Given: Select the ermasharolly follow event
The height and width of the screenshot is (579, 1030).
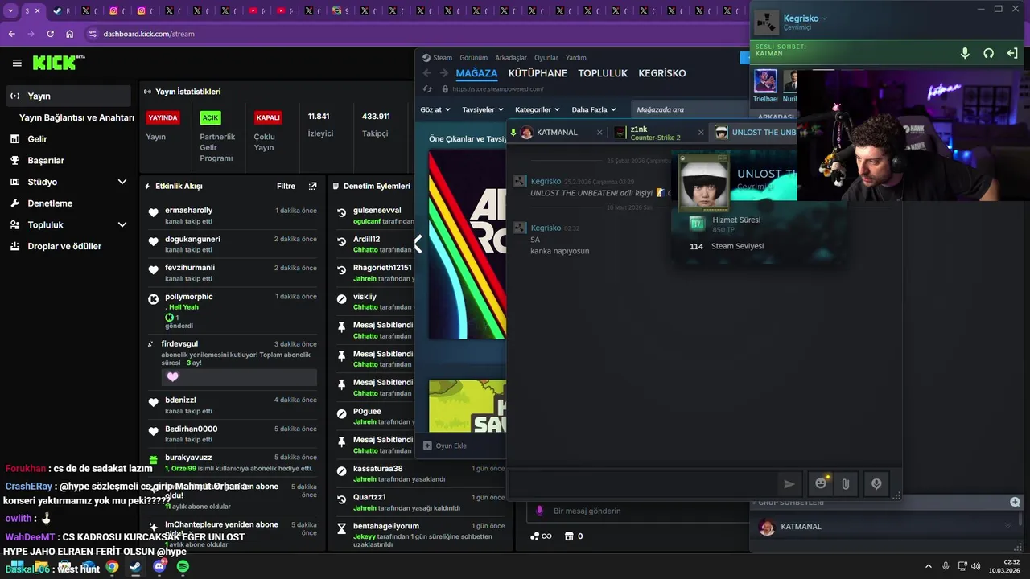Looking at the screenshot, I should pyautogui.click(x=233, y=216).
